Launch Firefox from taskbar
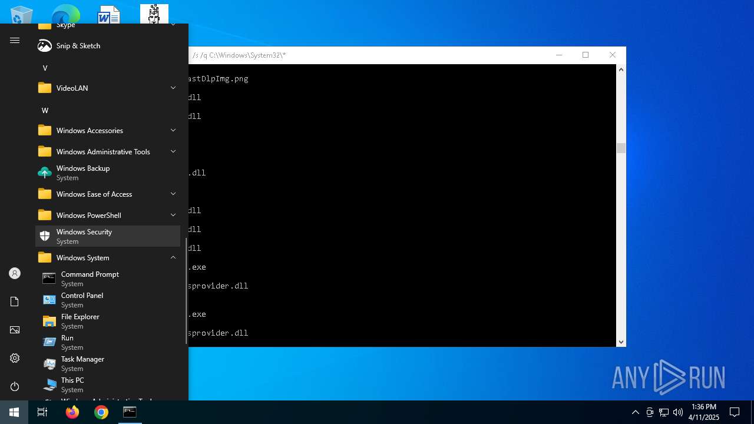This screenshot has height=424, width=754. [72, 412]
